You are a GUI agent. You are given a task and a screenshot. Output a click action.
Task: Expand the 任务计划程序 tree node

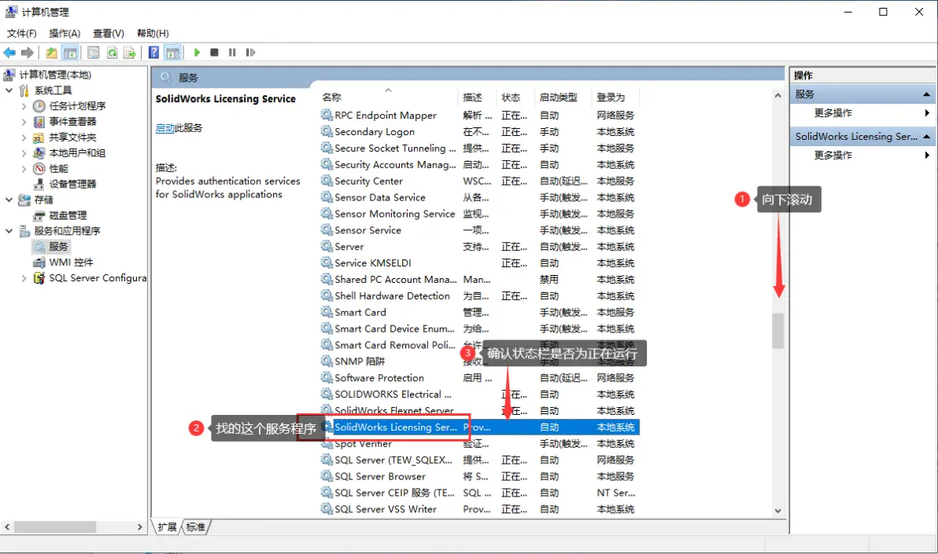click(24, 106)
